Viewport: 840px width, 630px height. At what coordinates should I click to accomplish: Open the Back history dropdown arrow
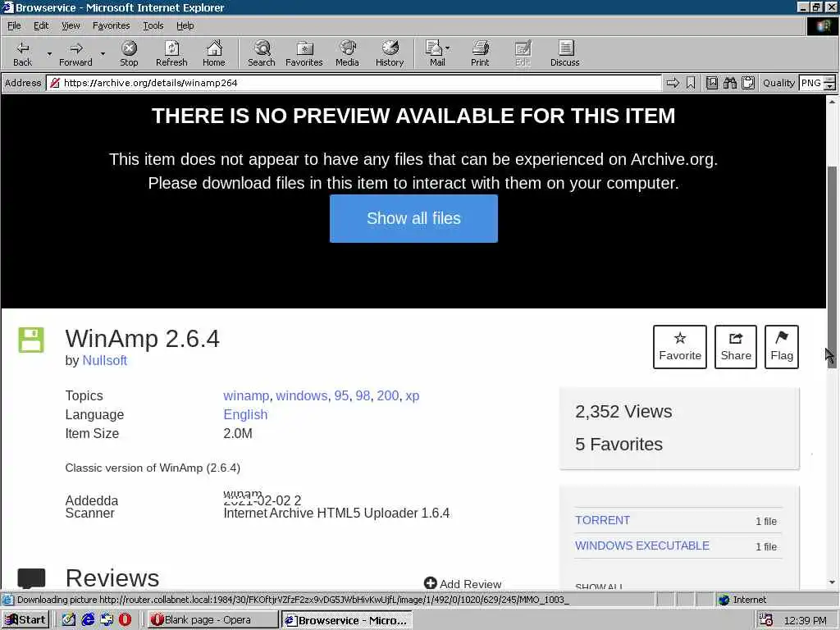tap(49, 53)
